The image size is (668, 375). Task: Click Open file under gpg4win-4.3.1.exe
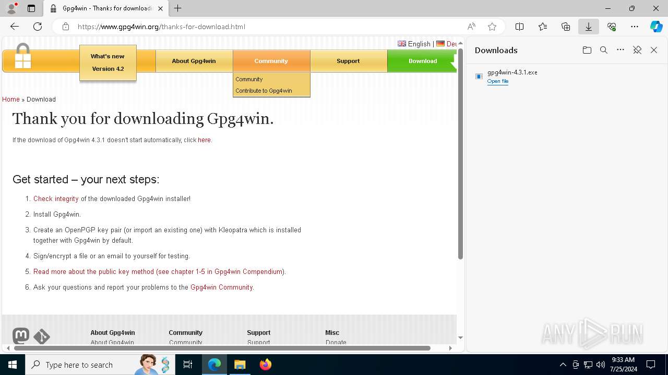(x=498, y=81)
